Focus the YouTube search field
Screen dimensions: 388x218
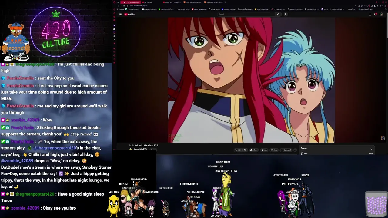(x=246, y=14)
